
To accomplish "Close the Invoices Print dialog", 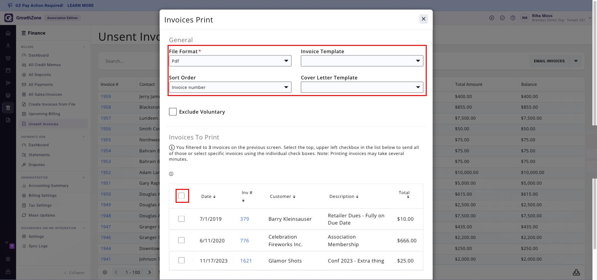I will (x=423, y=19).
